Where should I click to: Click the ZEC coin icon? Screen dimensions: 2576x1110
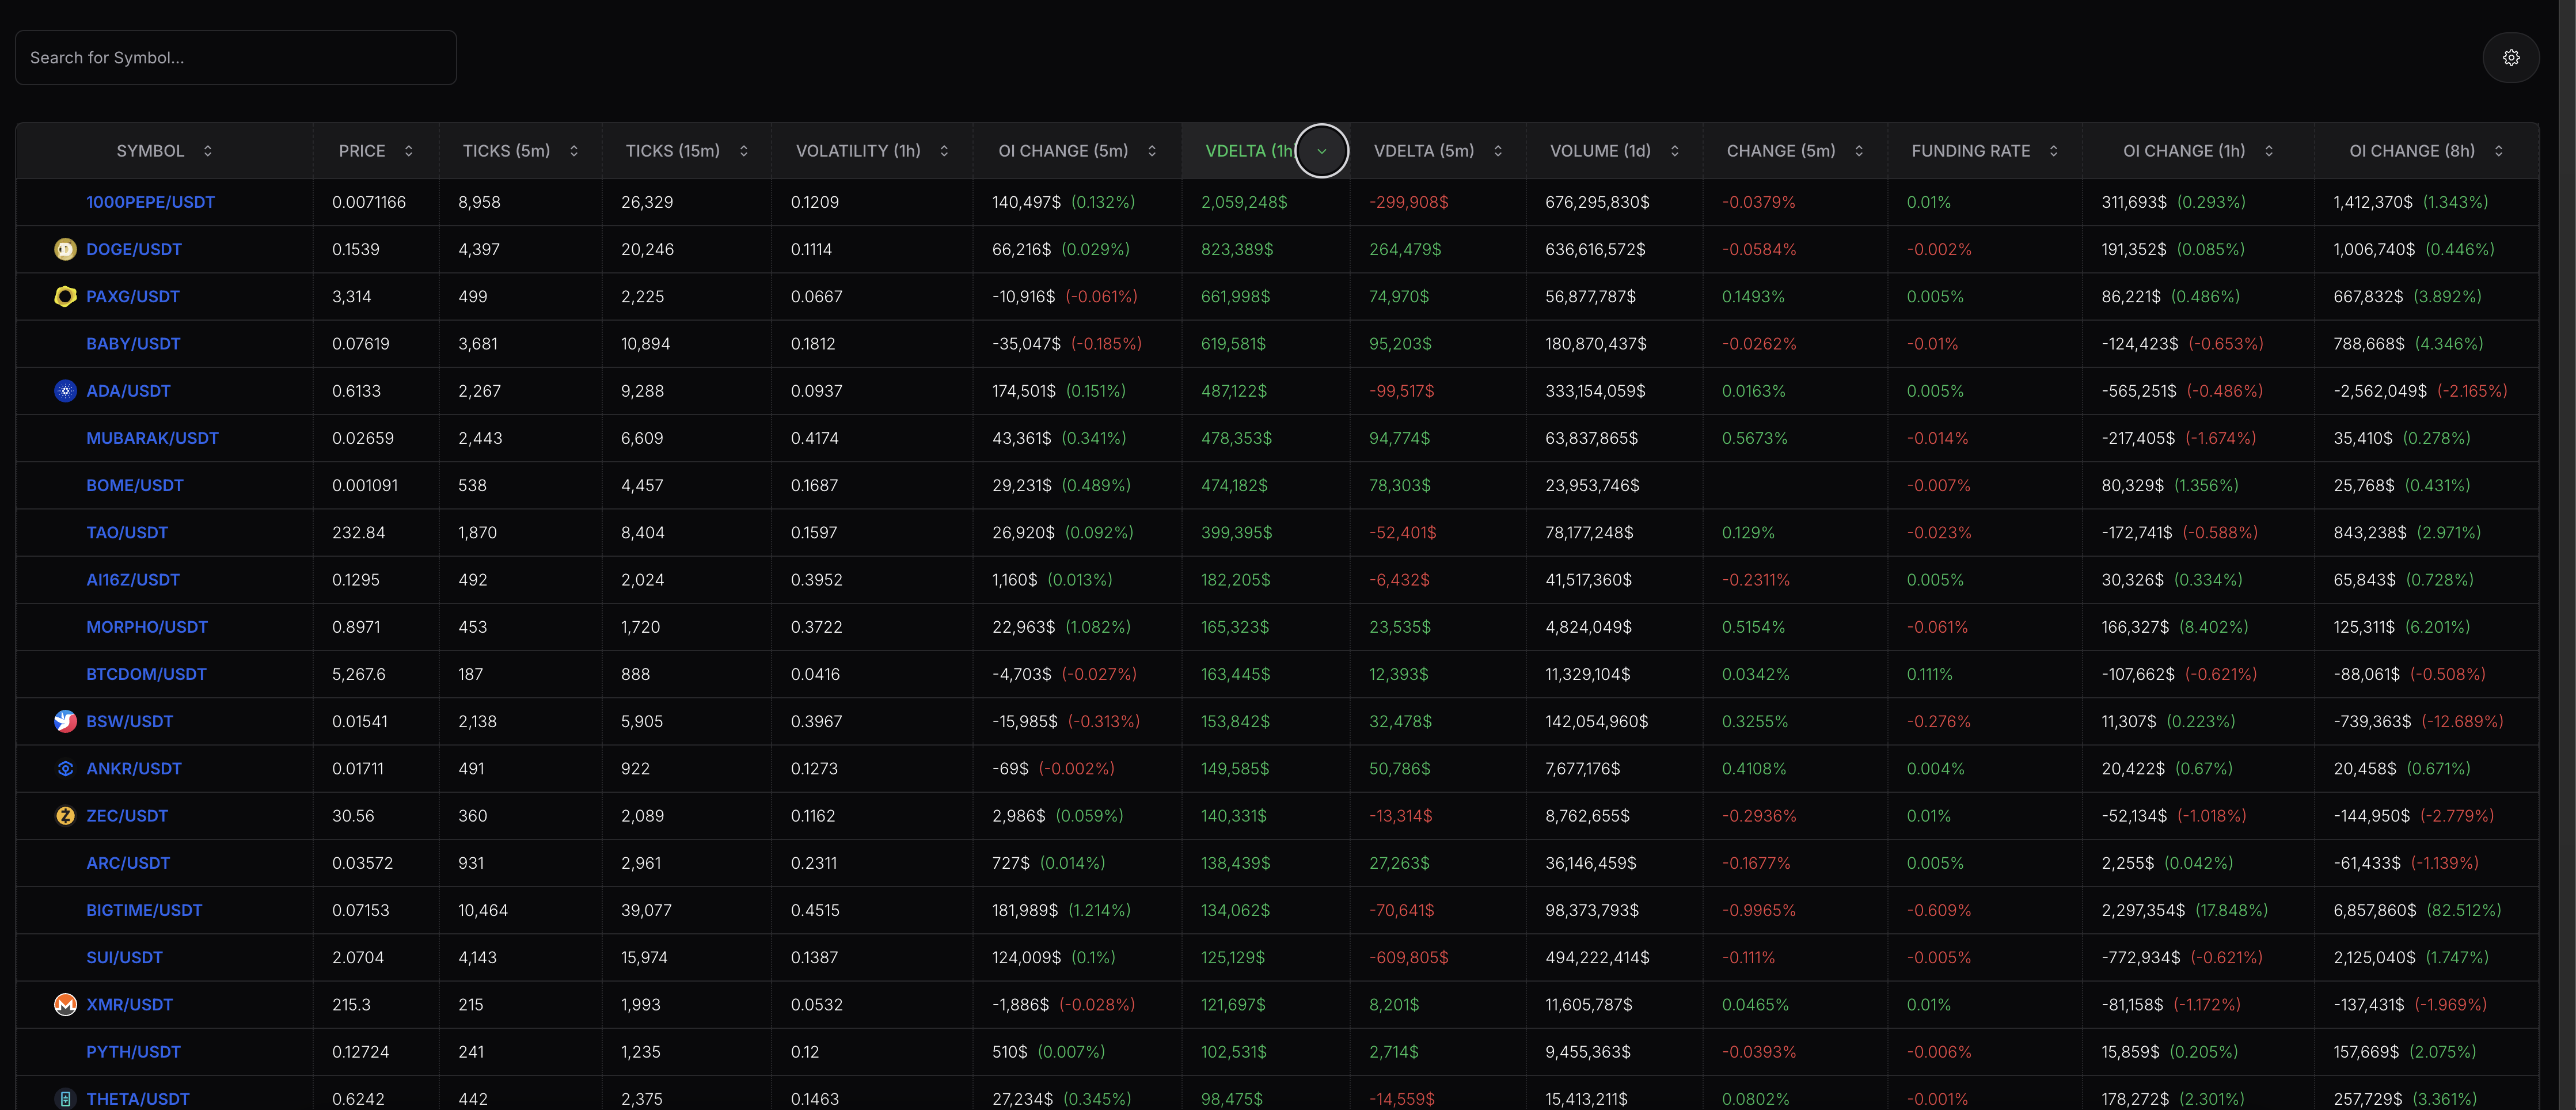(65, 816)
